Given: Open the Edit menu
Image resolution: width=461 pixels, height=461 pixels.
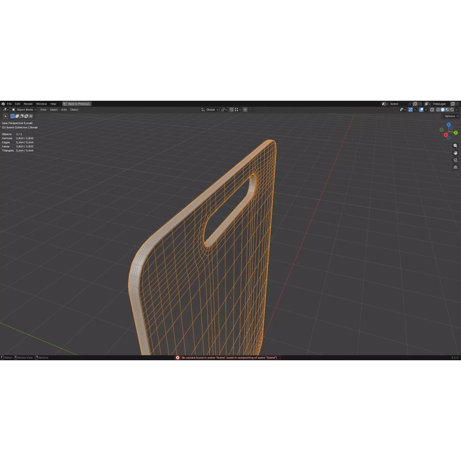Looking at the screenshot, I should (18, 104).
